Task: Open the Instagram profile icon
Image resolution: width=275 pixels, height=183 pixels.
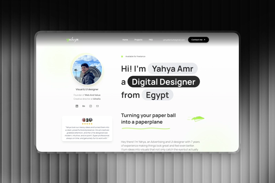Action: coord(90,106)
